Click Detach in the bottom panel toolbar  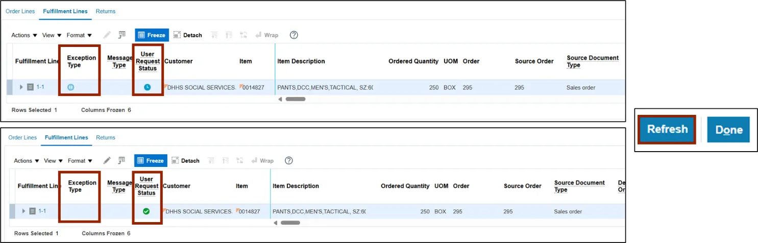pos(186,161)
